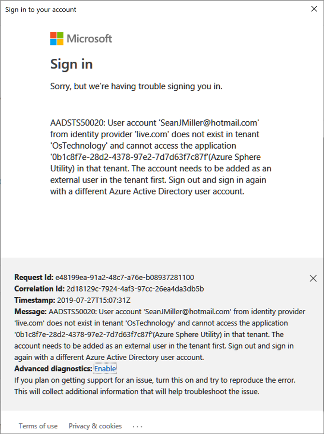Screen dimensions: 324x434
Task: Click the bold "Advanced diagnostics:" label
Action: [x=53, y=369]
